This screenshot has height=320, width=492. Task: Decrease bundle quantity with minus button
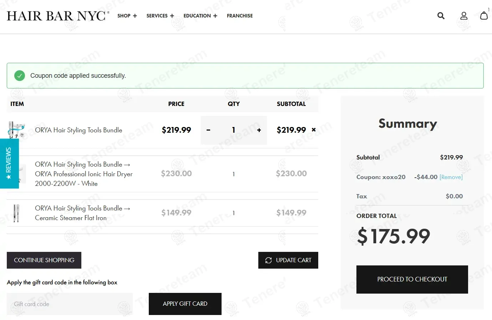pos(208,130)
